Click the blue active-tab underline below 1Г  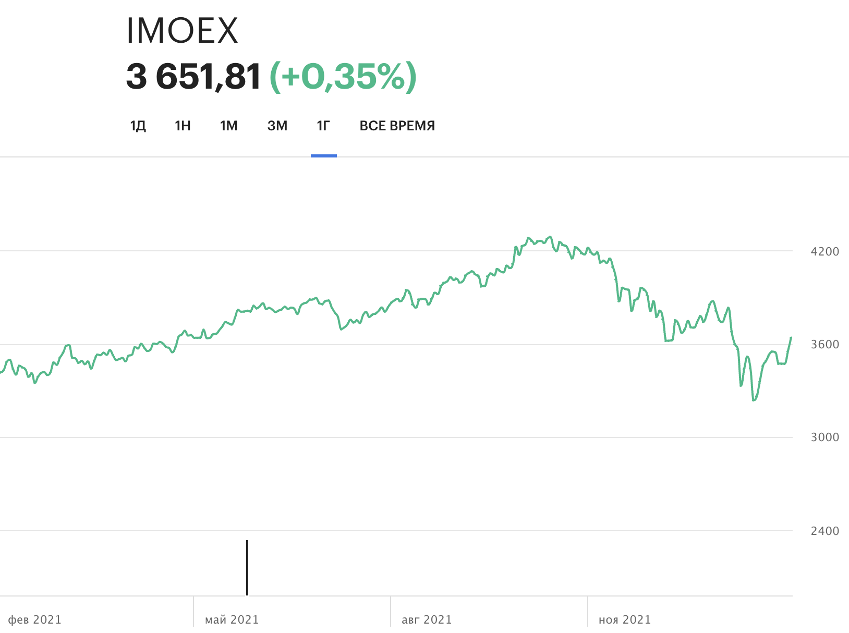pos(324,155)
